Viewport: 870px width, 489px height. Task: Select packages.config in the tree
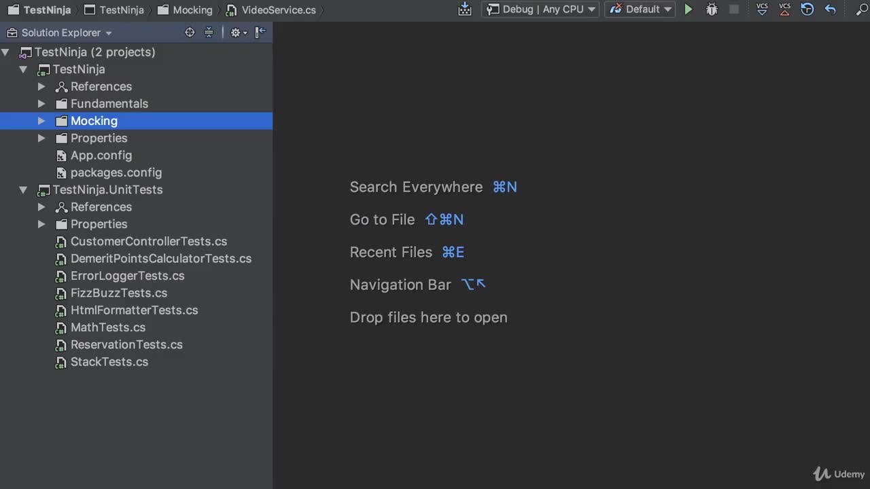[x=136, y=173]
